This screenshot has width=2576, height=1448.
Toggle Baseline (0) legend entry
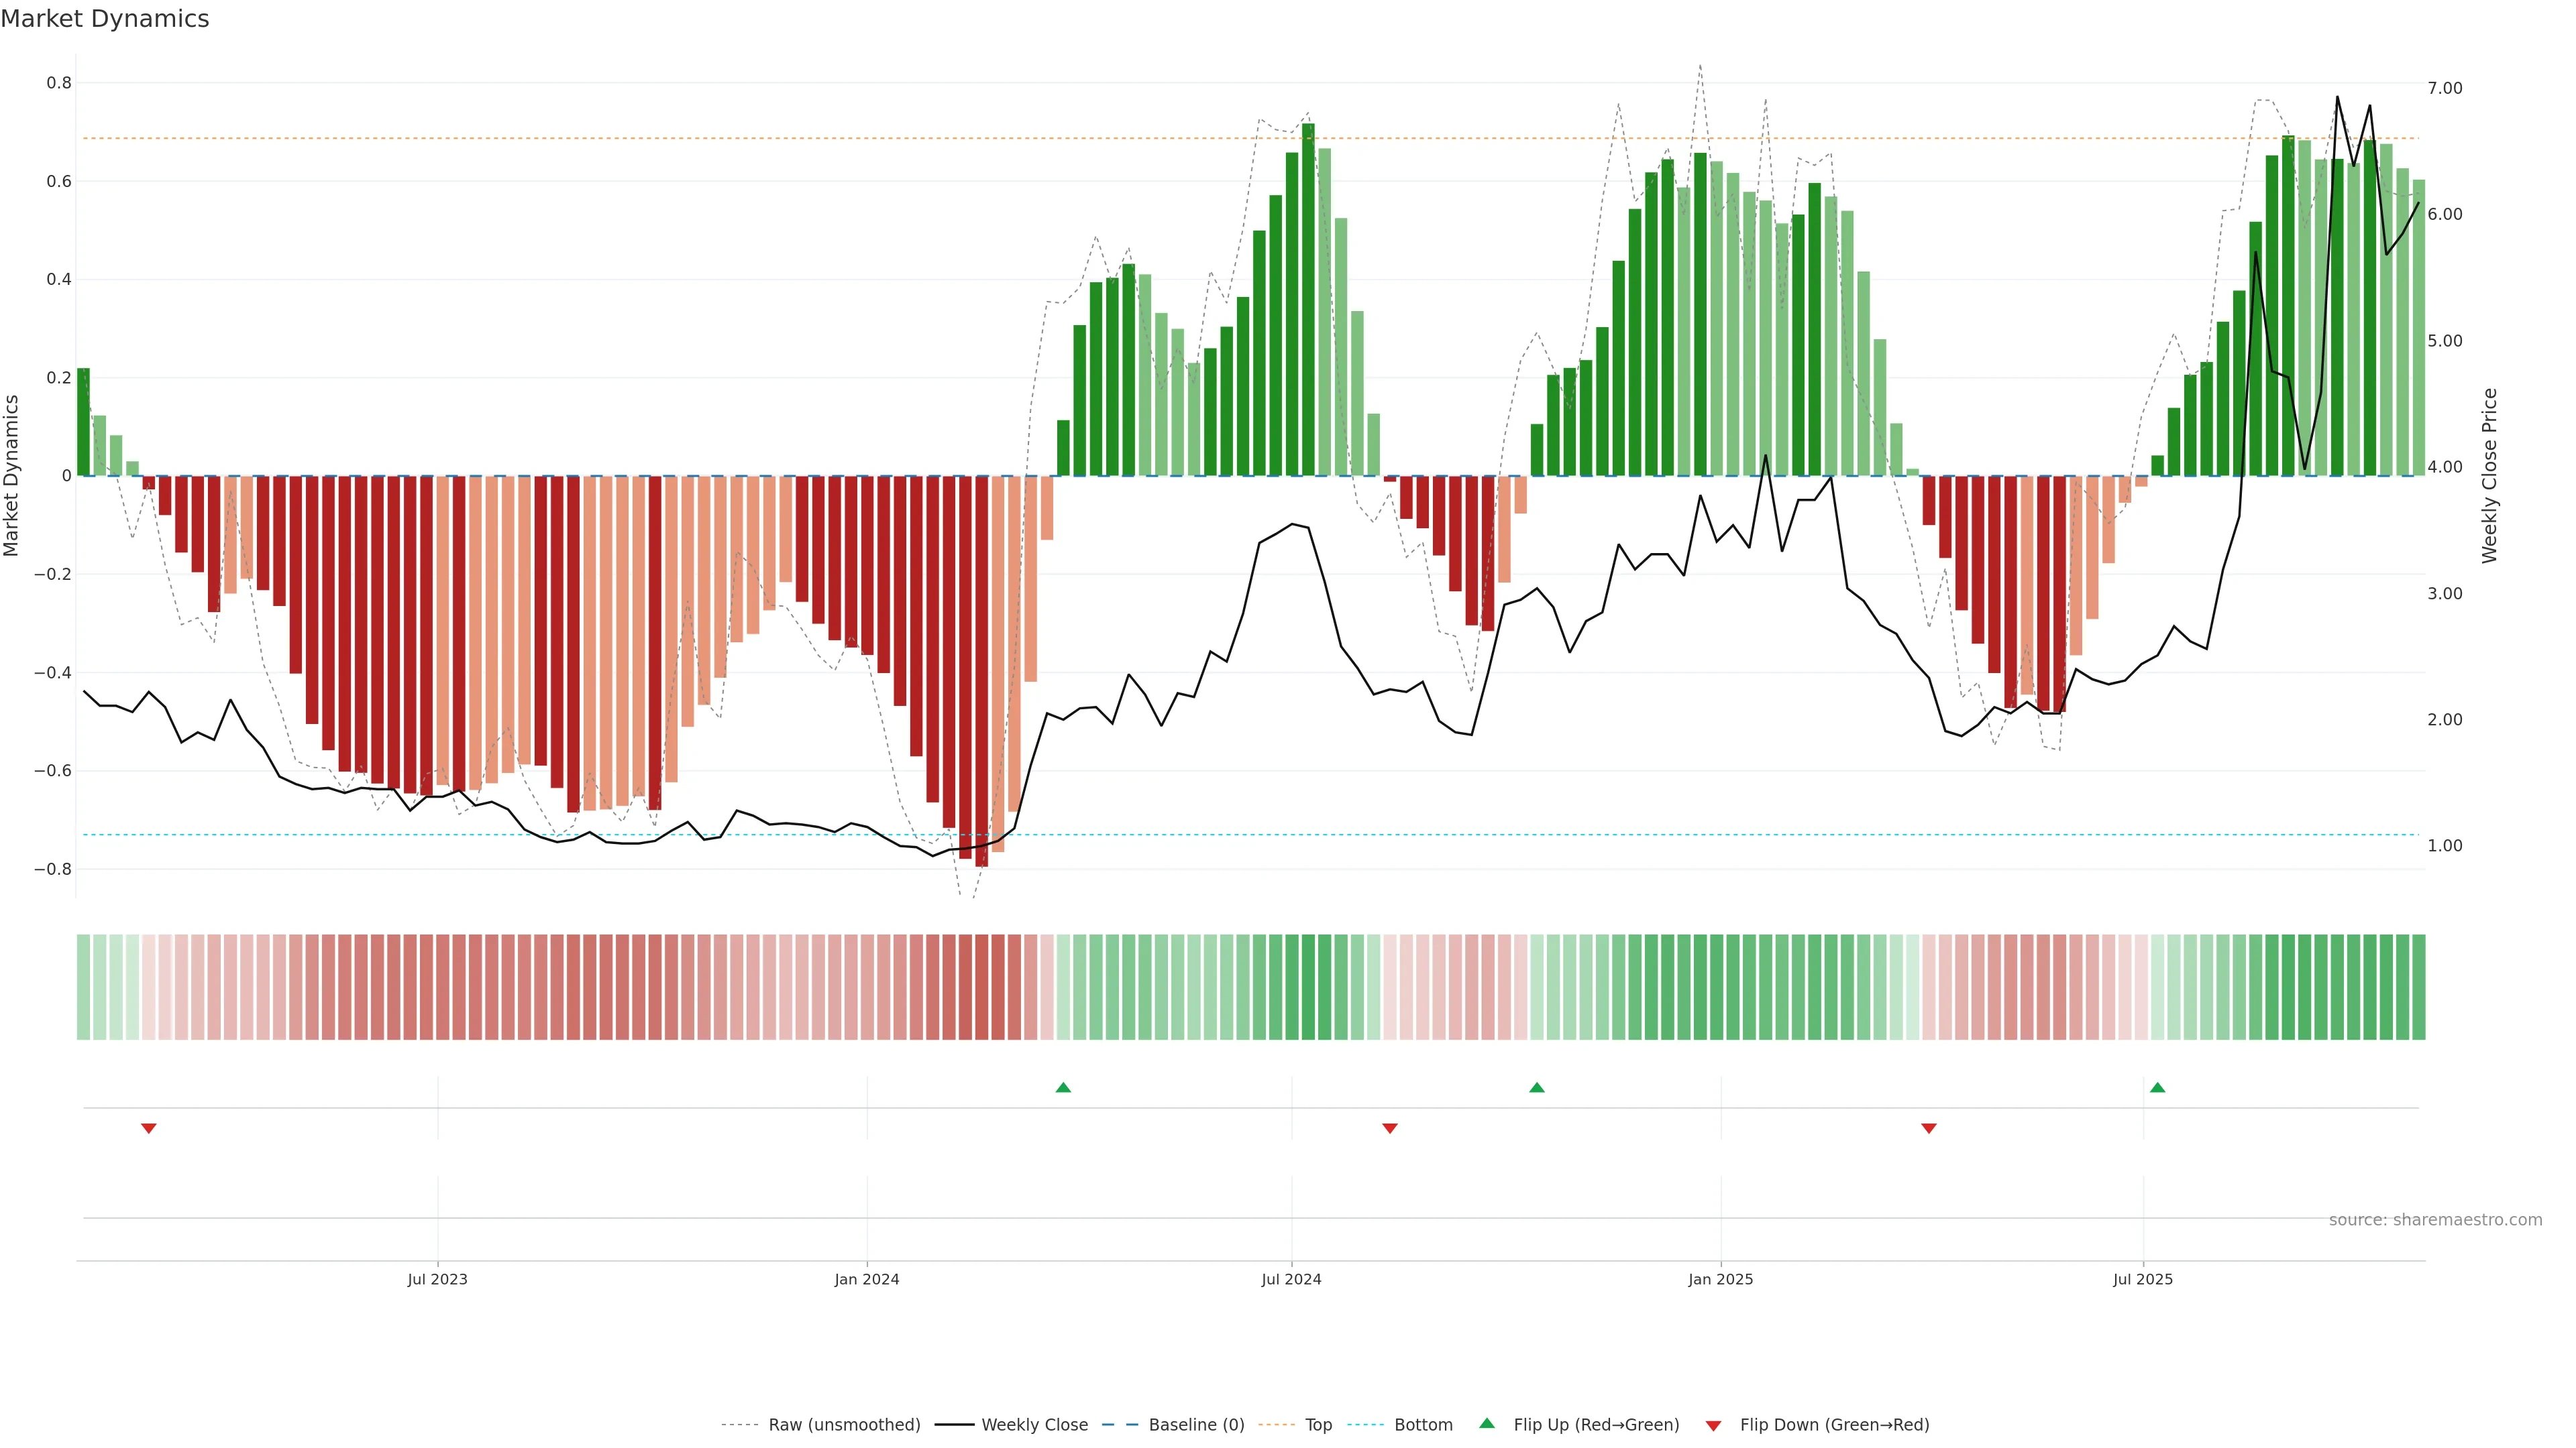coord(1196,1425)
